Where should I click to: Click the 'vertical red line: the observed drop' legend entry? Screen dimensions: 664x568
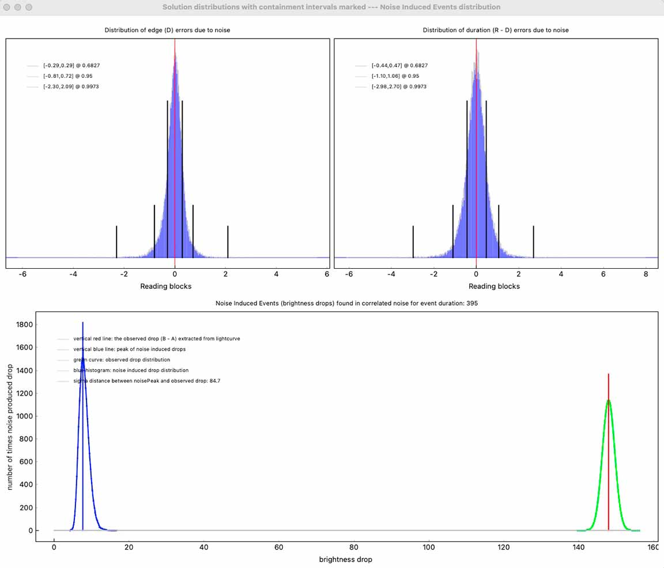click(x=157, y=339)
